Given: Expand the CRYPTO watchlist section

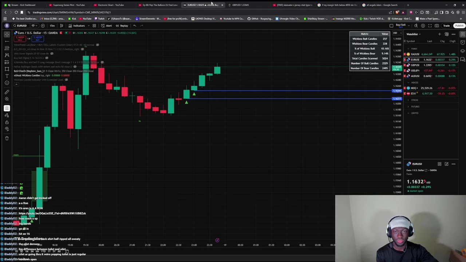Looking at the screenshot, I should pyautogui.click(x=408, y=113).
